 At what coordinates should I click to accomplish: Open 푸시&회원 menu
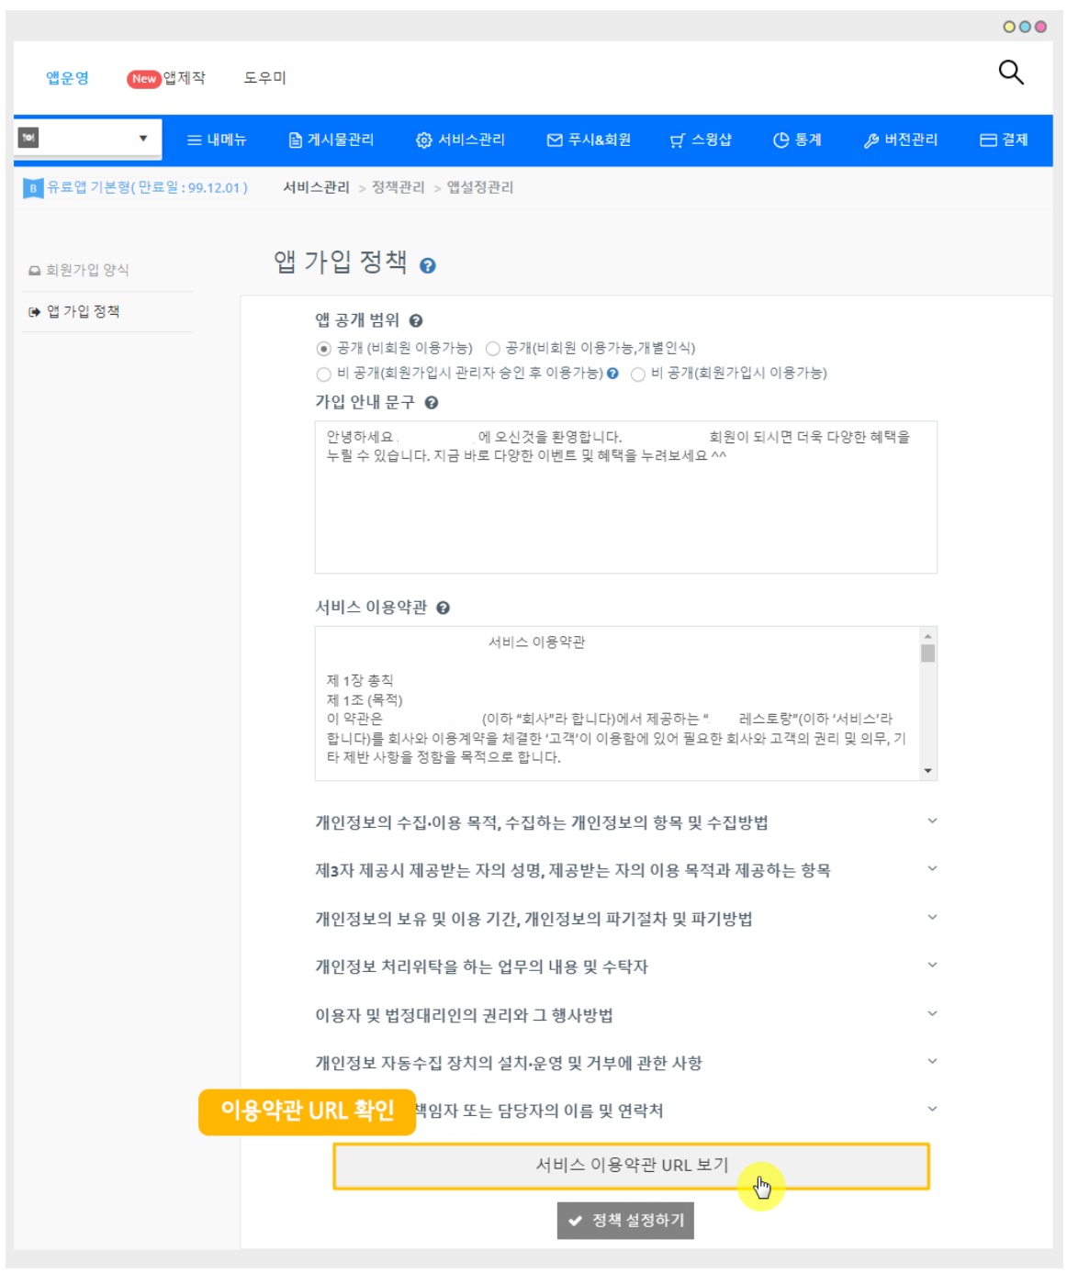coord(589,140)
